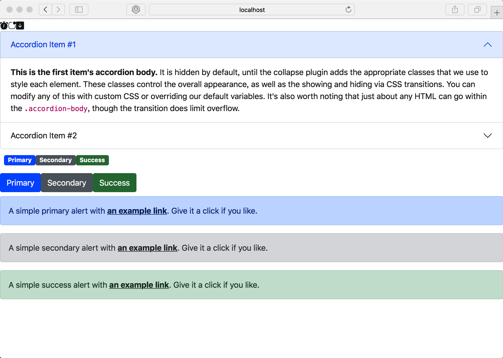Navigate back with the back arrow
The width and height of the screenshot is (503, 358).
click(45, 10)
